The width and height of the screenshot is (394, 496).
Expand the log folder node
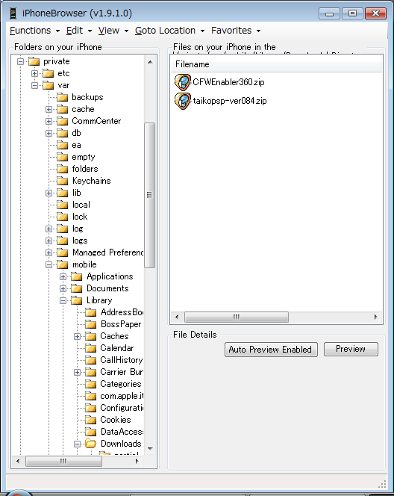(x=49, y=229)
